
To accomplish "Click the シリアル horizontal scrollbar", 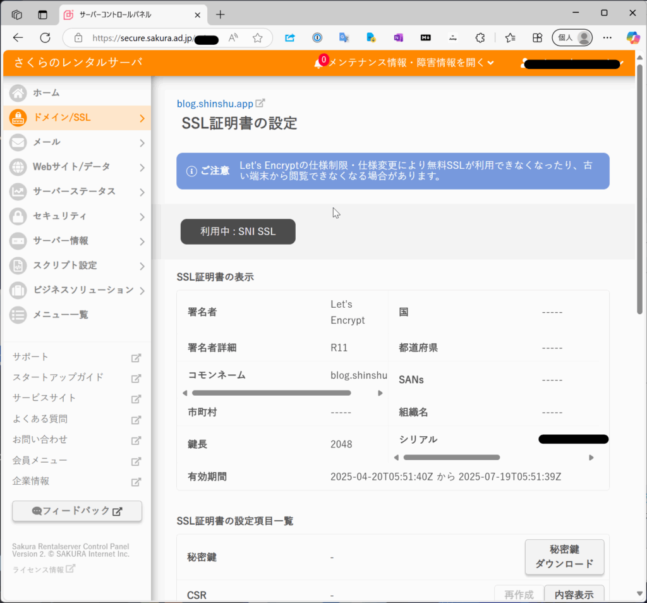I will (452, 457).
